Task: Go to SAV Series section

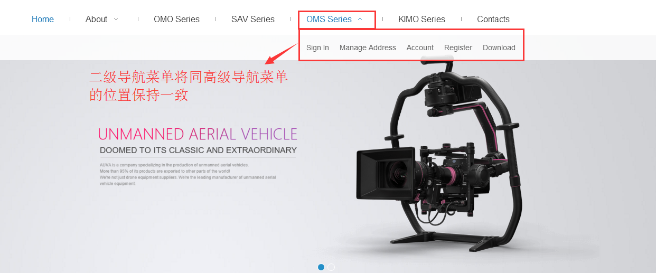Action: tap(253, 19)
